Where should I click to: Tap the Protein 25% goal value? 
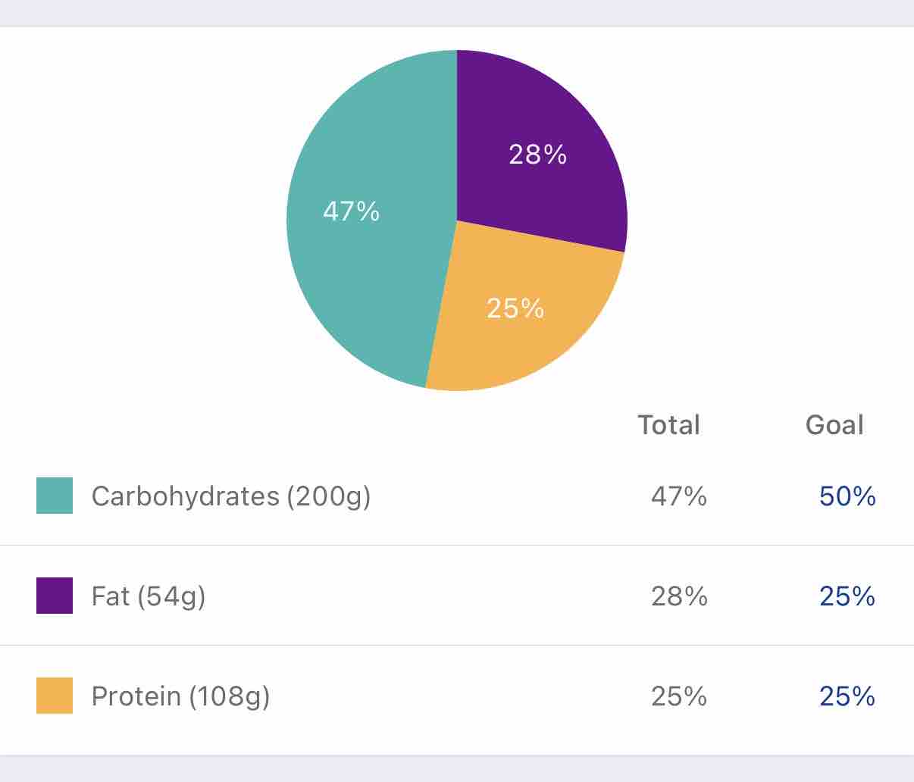(x=847, y=696)
